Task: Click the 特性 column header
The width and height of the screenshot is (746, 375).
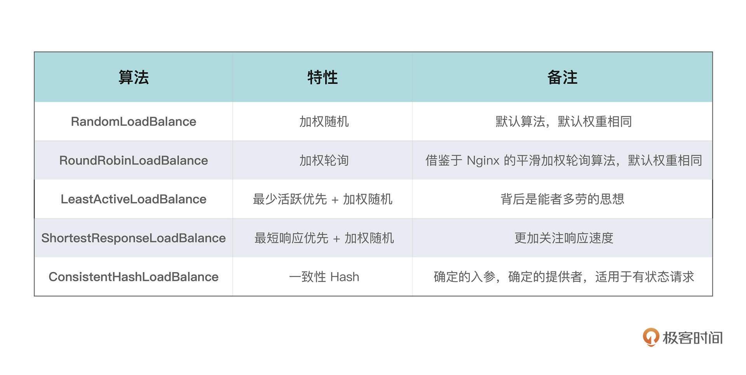Action: pos(322,77)
